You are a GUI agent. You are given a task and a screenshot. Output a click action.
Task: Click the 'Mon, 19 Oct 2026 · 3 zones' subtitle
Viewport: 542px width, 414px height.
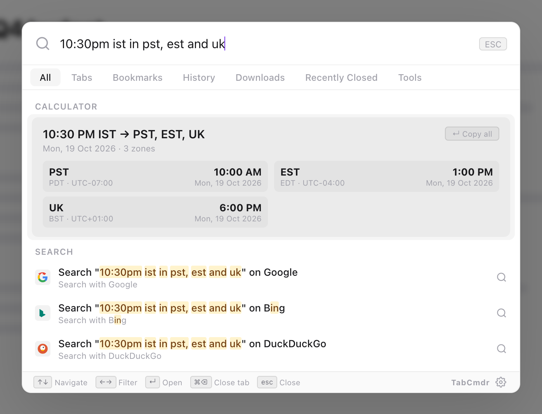pyautogui.click(x=99, y=149)
